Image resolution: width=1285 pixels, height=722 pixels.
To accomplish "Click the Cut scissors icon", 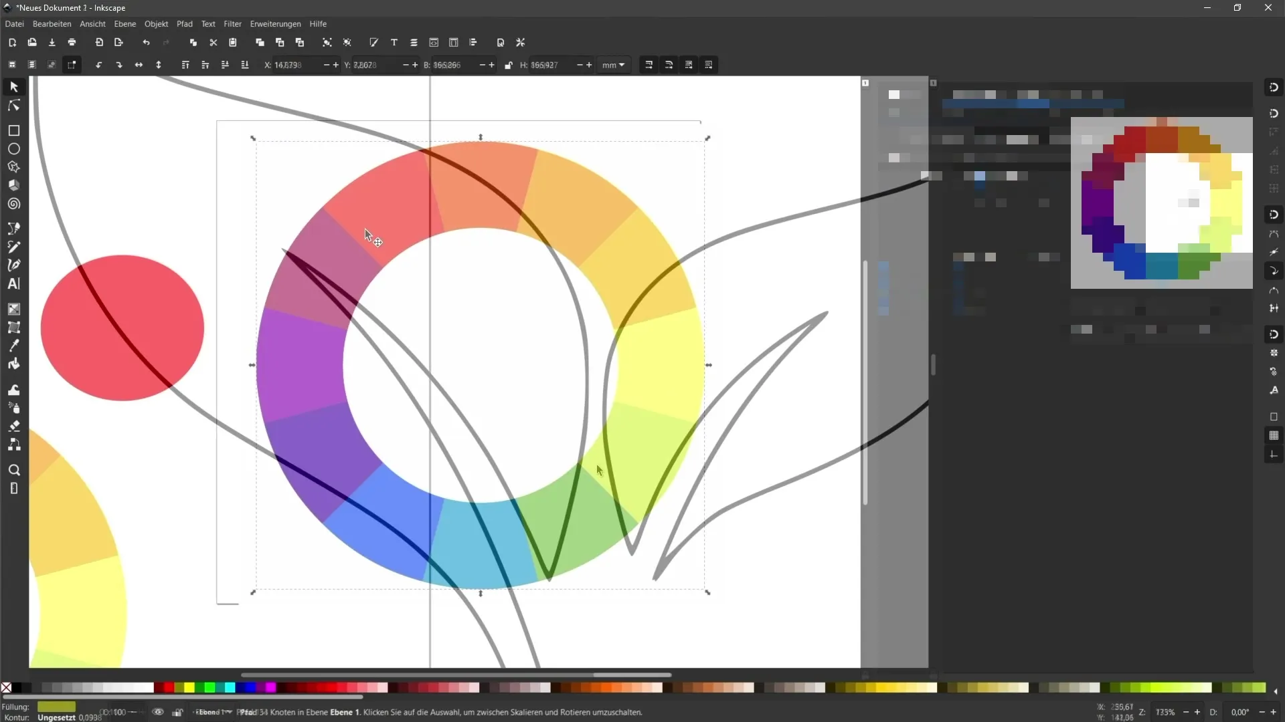I will coord(213,43).
